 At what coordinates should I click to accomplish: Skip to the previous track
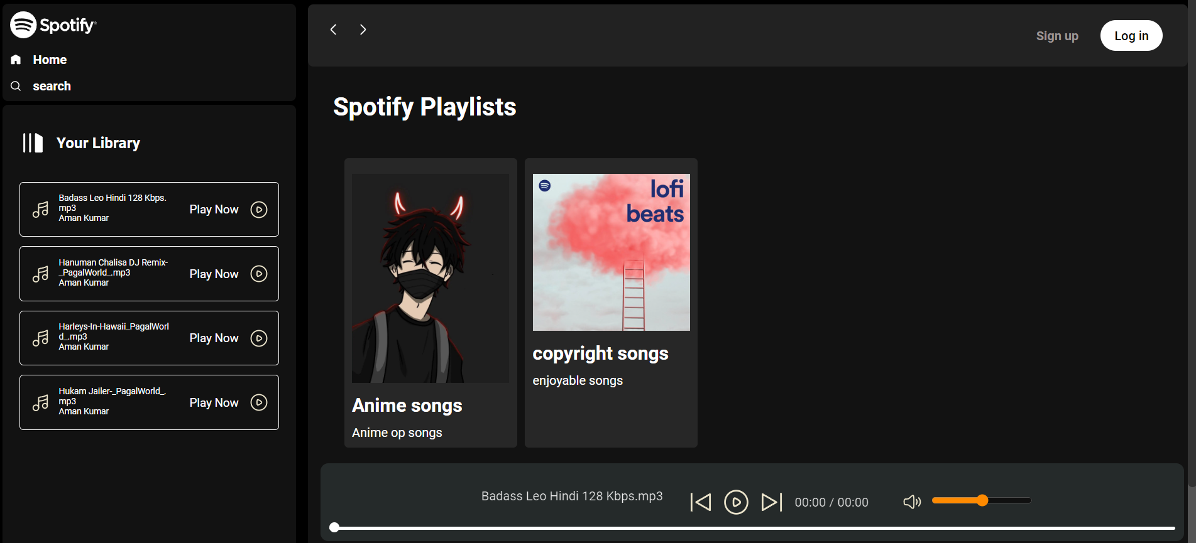[701, 502]
